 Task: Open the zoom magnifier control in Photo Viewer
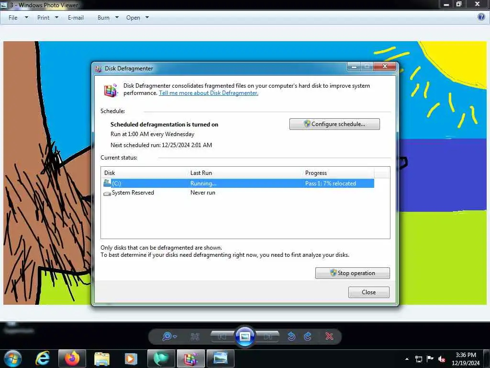pyautogui.click(x=169, y=337)
